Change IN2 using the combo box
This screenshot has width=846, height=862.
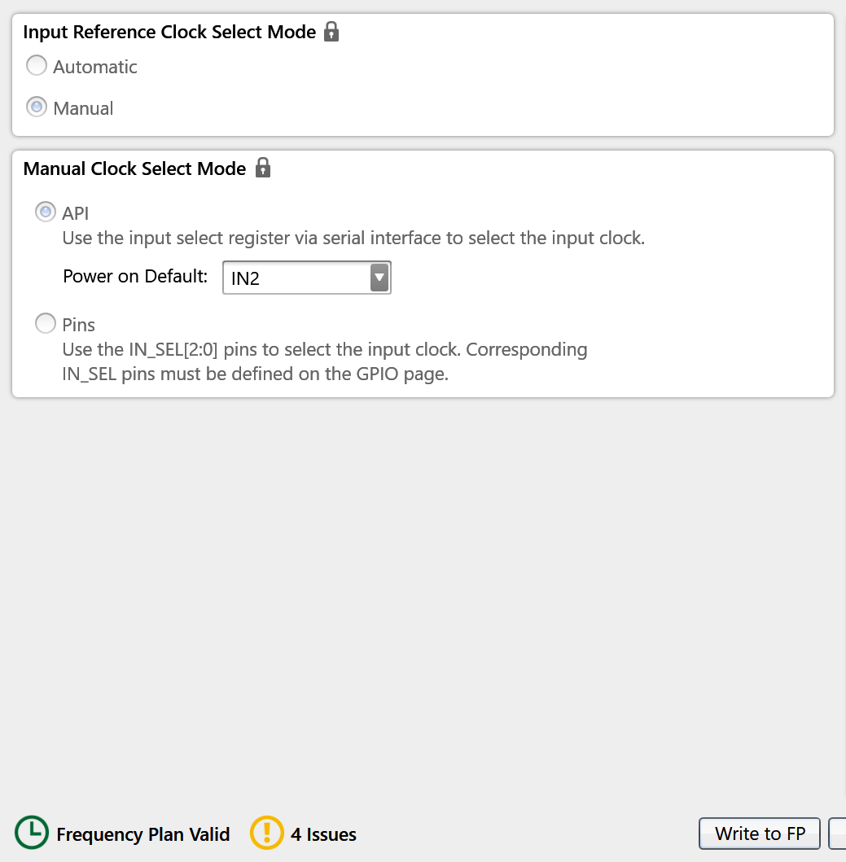tap(307, 278)
